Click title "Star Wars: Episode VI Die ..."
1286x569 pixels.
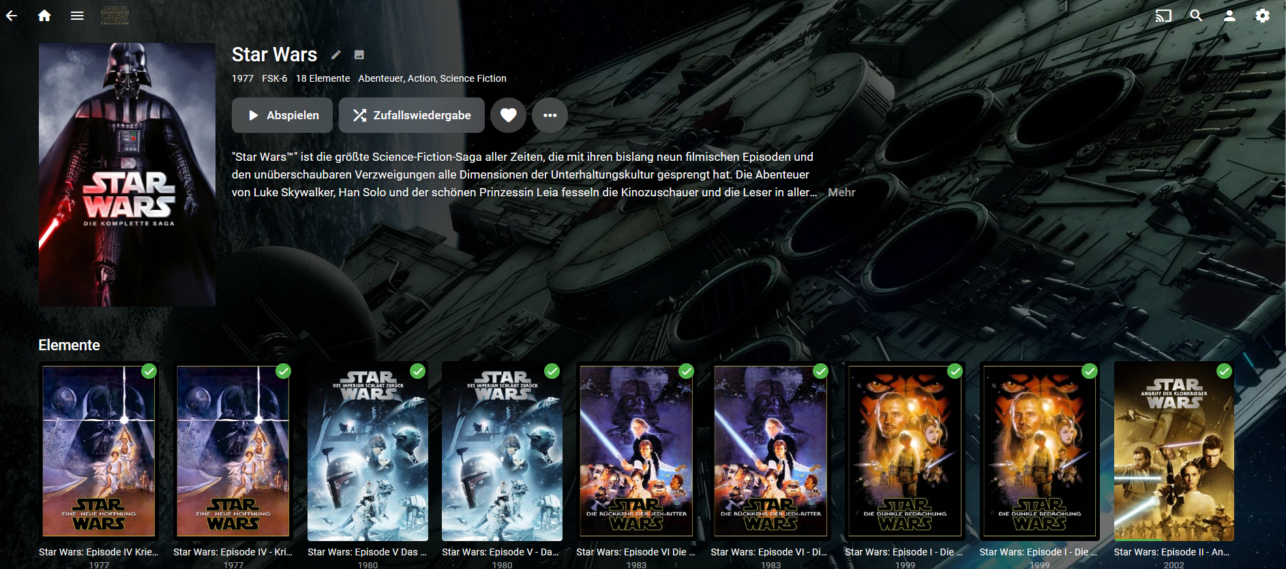[x=636, y=552]
